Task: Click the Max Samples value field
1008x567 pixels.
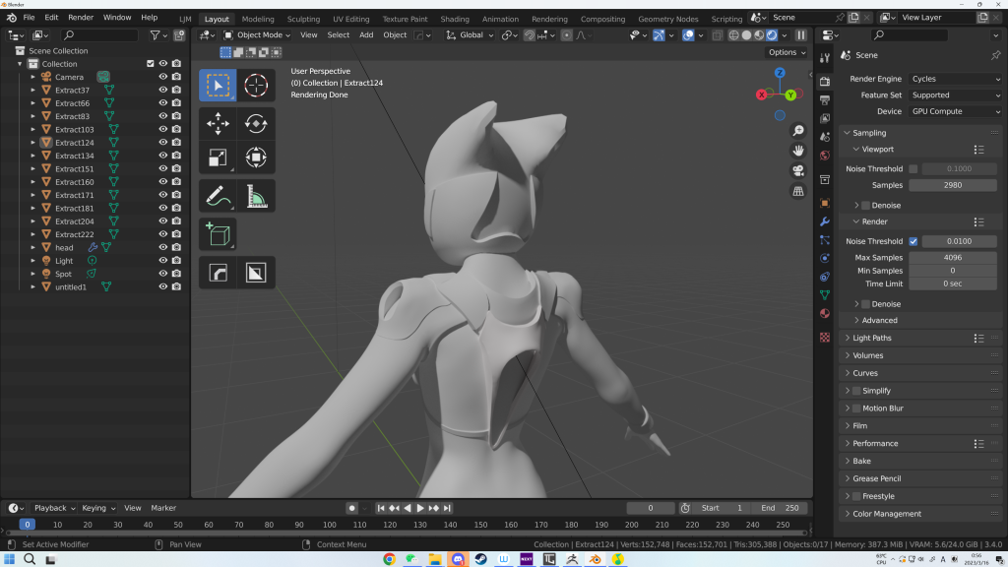Action: 952,258
